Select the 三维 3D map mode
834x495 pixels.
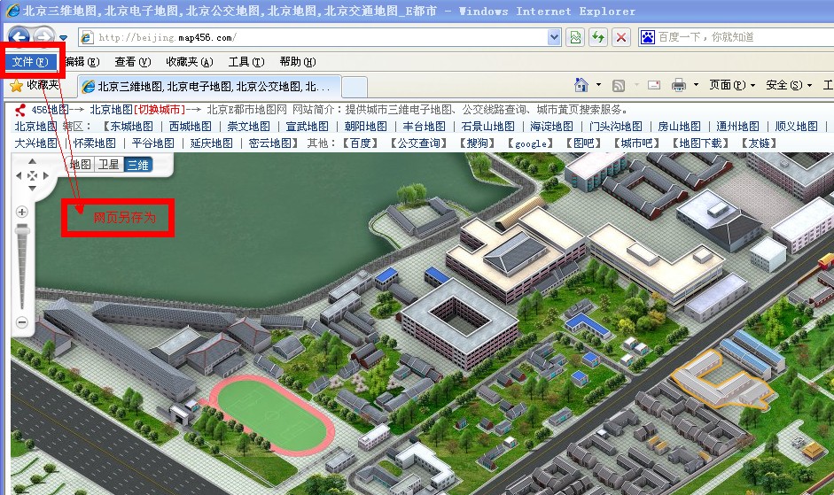click(x=136, y=164)
